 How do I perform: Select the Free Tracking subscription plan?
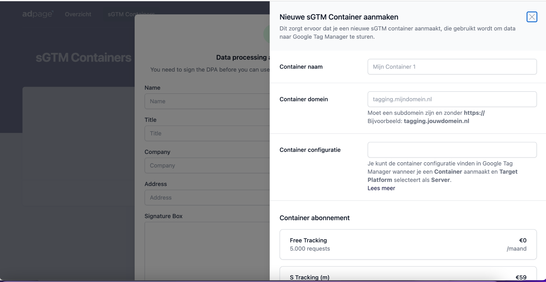[x=408, y=244]
